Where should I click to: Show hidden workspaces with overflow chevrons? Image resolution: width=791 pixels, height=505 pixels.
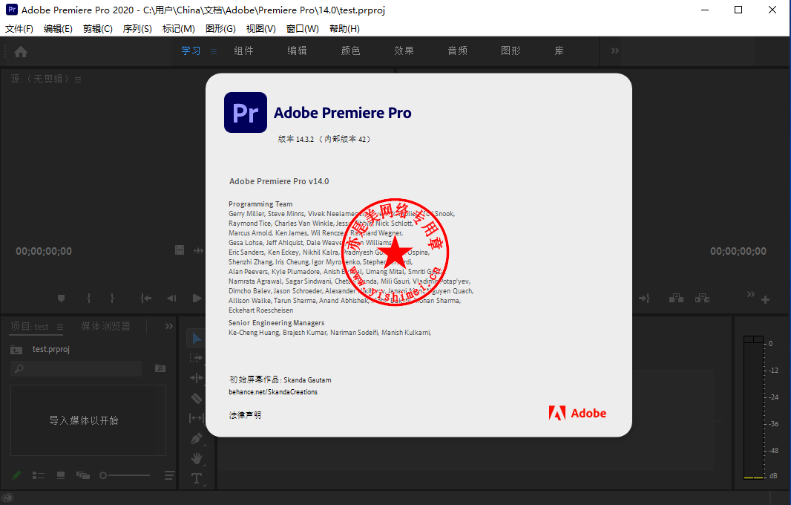615,50
